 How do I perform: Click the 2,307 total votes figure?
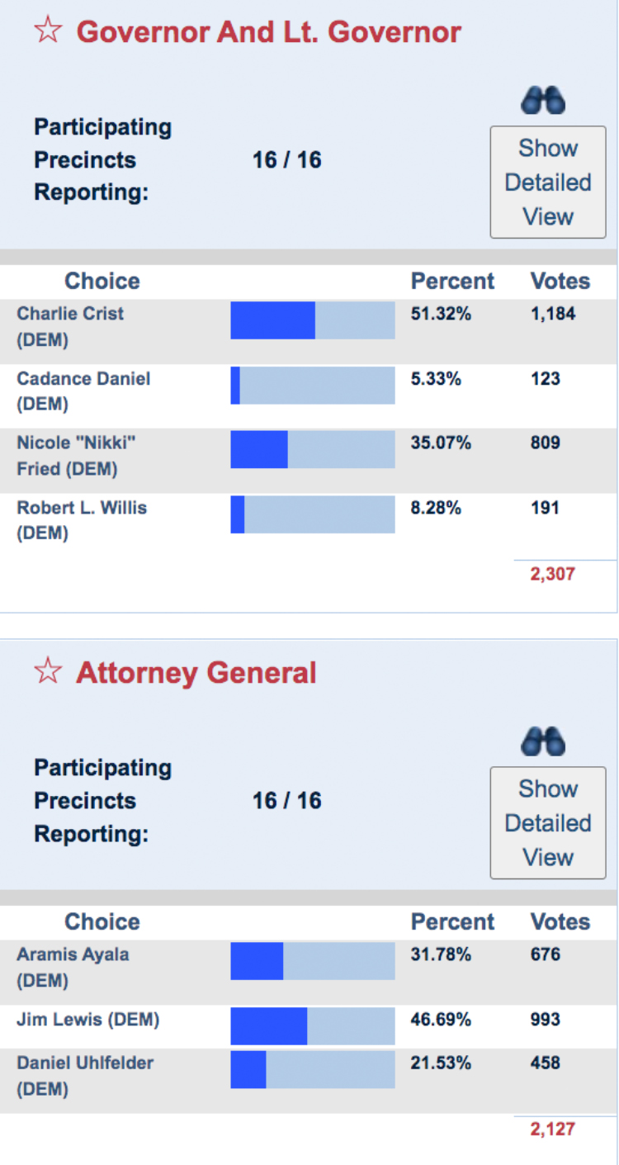pyautogui.click(x=552, y=574)
